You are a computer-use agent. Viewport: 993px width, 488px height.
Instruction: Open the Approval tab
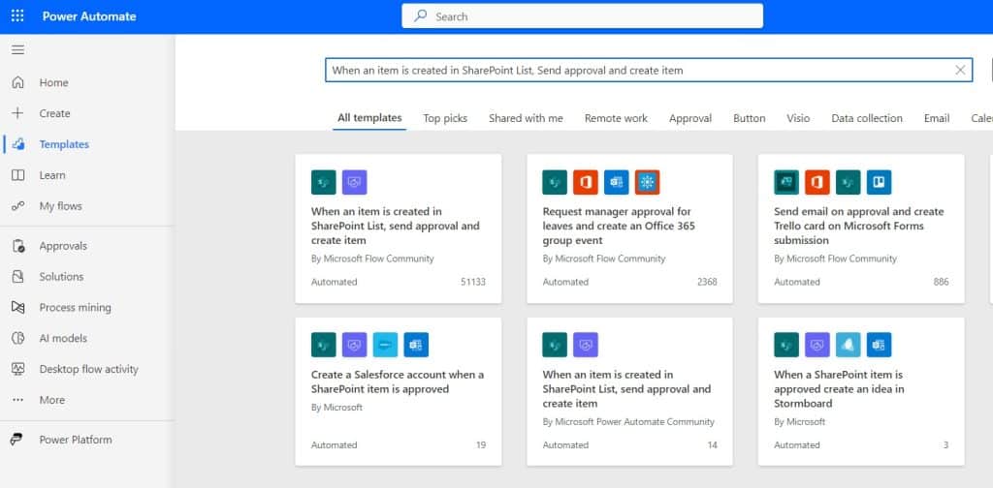690,118
